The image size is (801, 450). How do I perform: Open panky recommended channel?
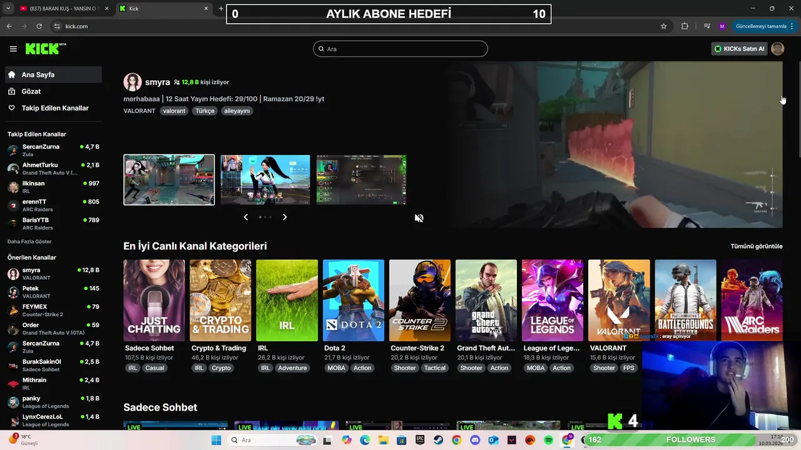53,402
